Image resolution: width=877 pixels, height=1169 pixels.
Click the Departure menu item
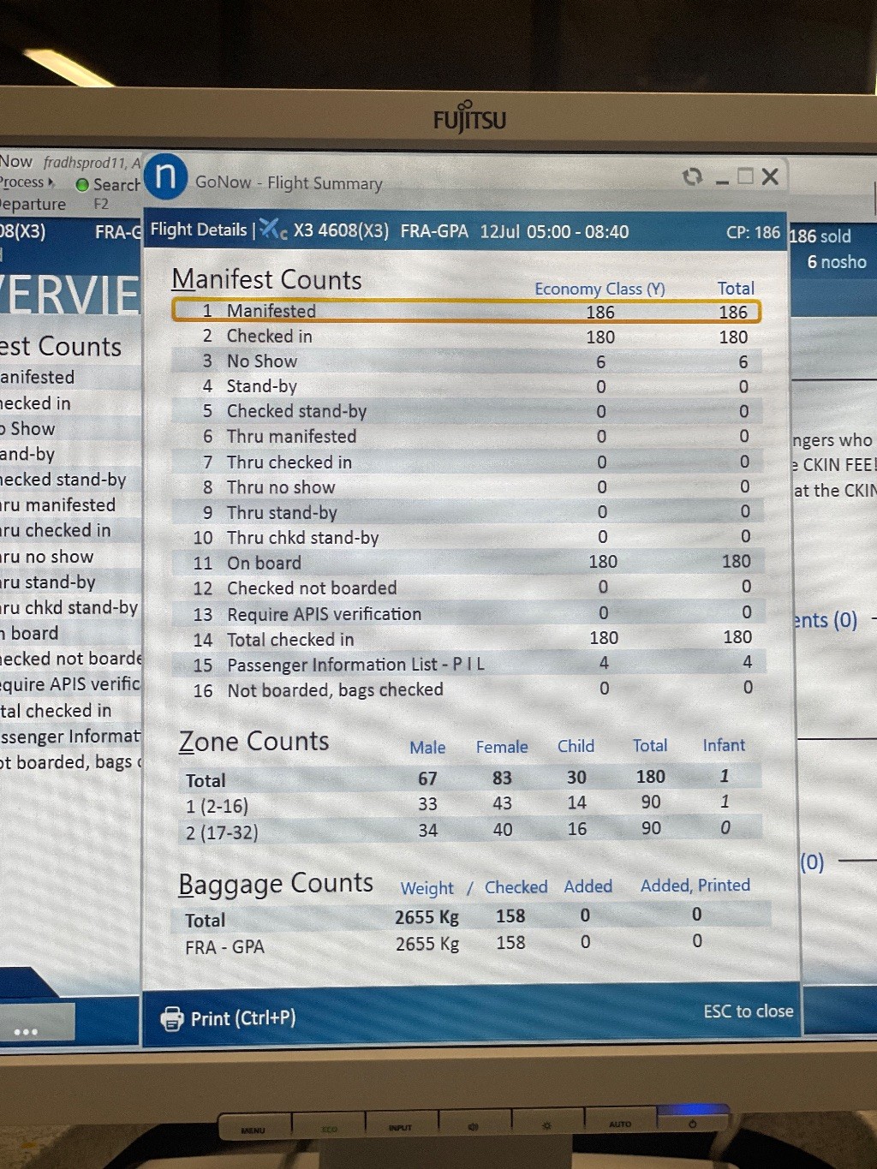coord(33,205)
